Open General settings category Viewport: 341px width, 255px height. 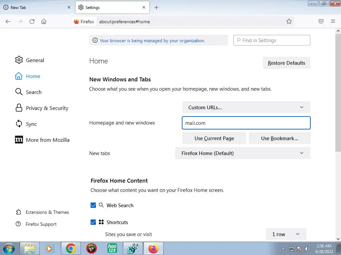click(x=30, y=60)
